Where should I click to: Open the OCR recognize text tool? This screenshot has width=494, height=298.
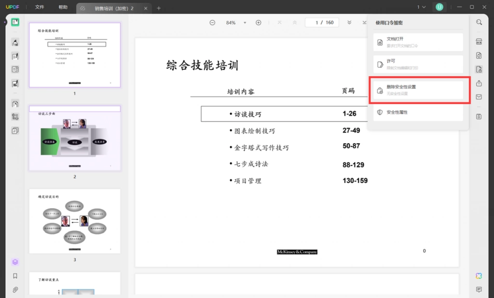(x=479, y=41)
